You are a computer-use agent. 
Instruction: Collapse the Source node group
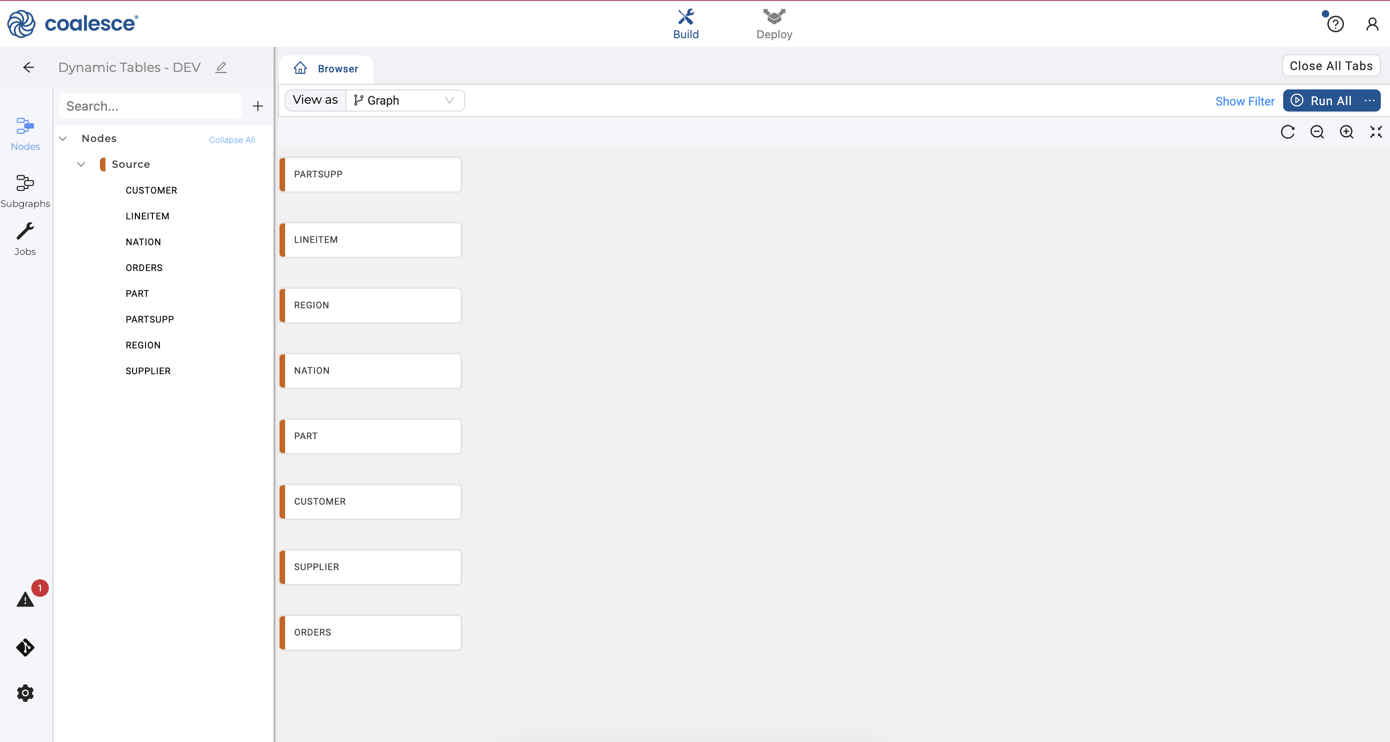(81, 164)
